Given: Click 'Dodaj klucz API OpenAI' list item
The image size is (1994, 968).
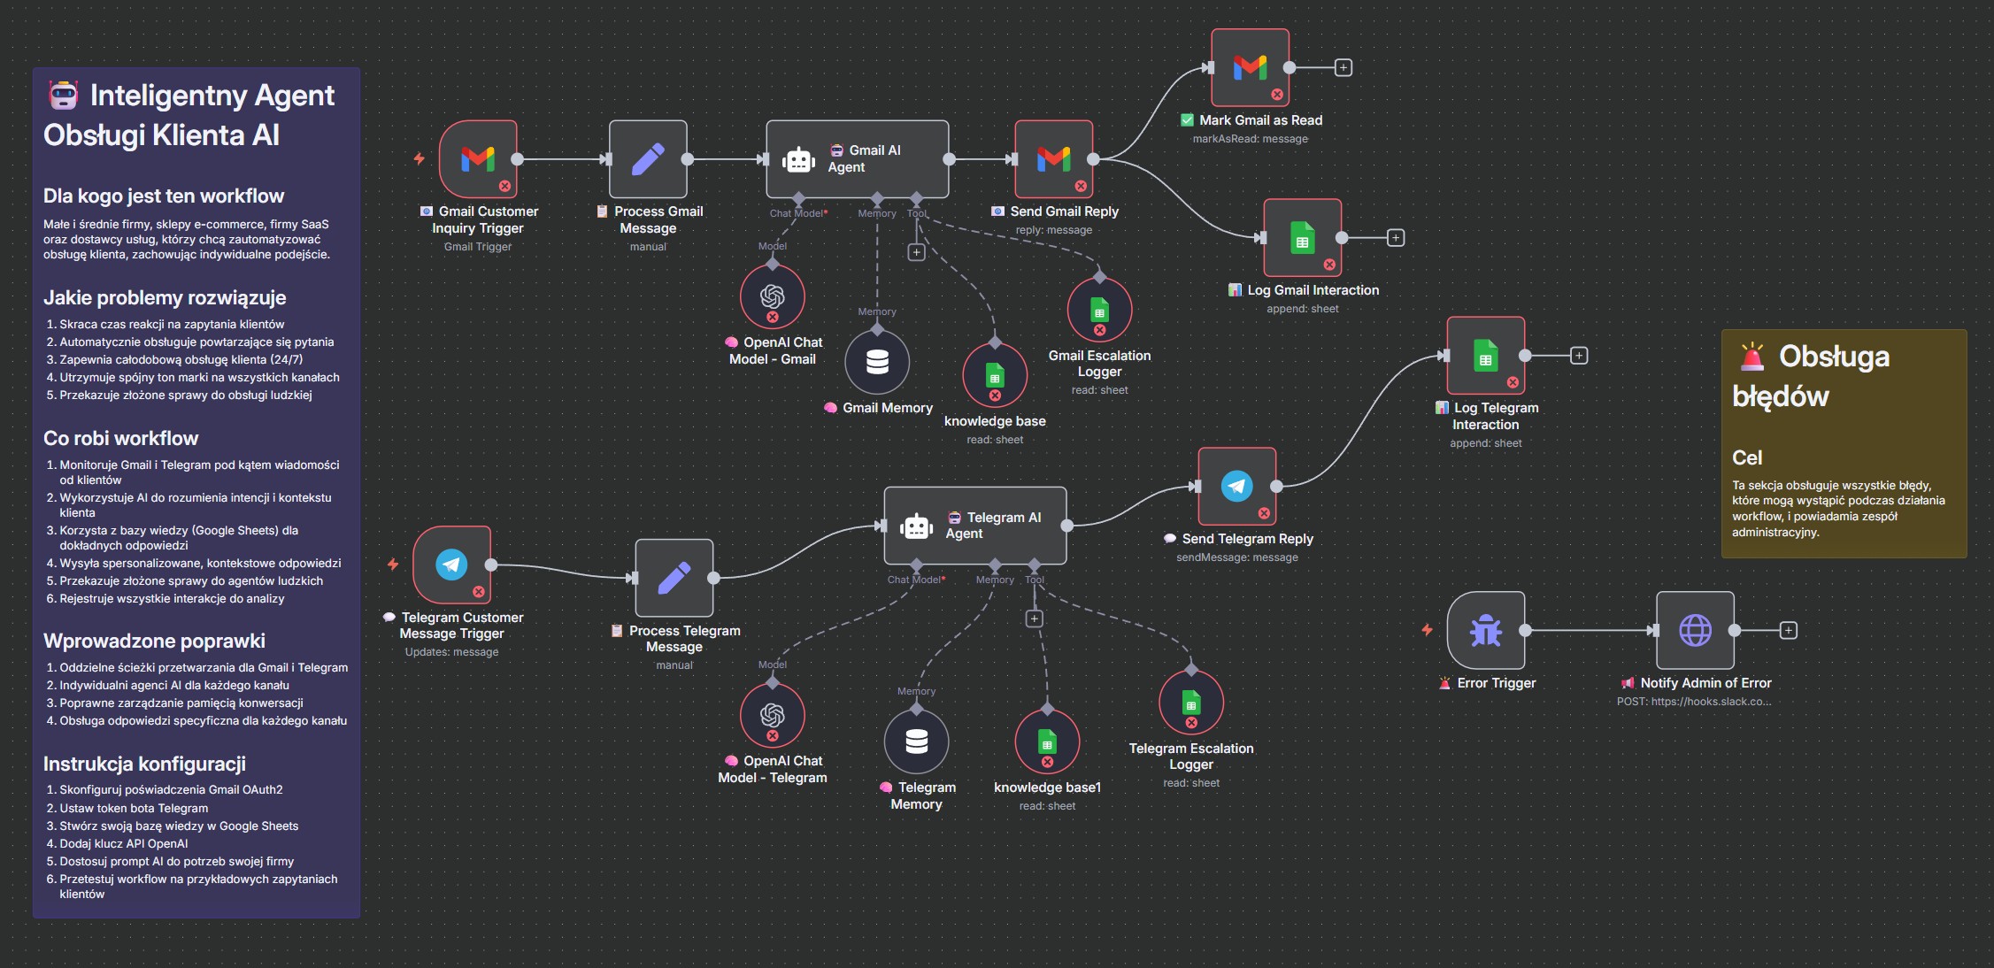Looking at the screenshot, I should 124,843.
